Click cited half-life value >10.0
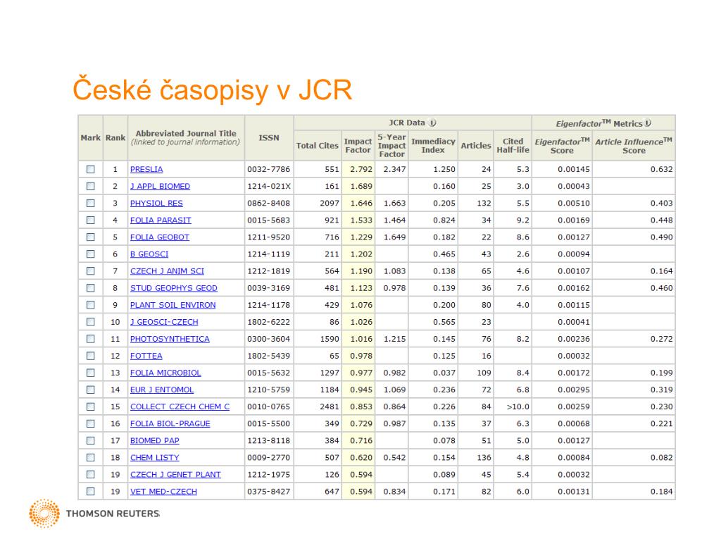Viewport: 721px width, 541px height. point(518,406)
